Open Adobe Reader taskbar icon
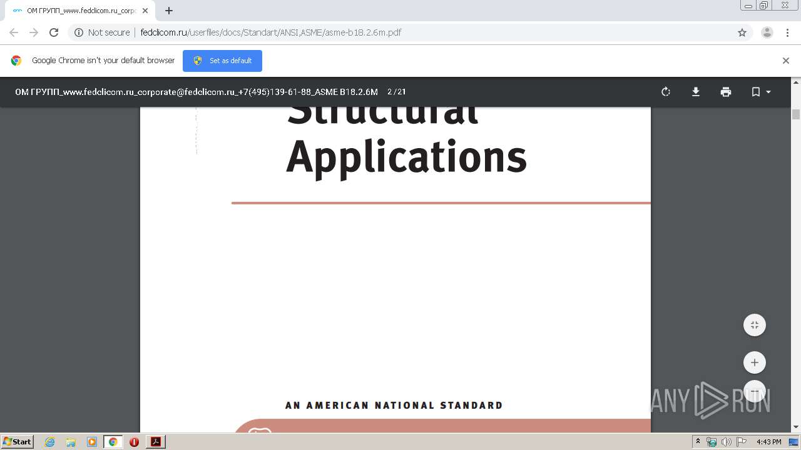This screenshot has width=801, height=450. point(156,442)
